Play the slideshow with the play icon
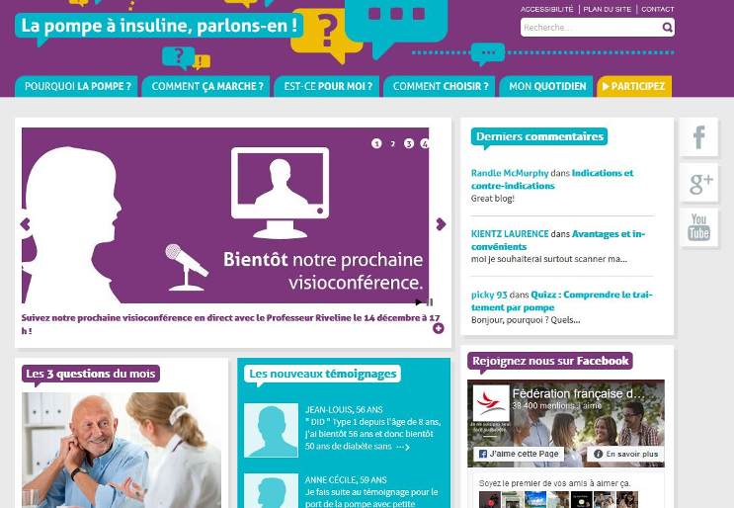The height and width of the screenshot is (508, 734). coord(419,302)
